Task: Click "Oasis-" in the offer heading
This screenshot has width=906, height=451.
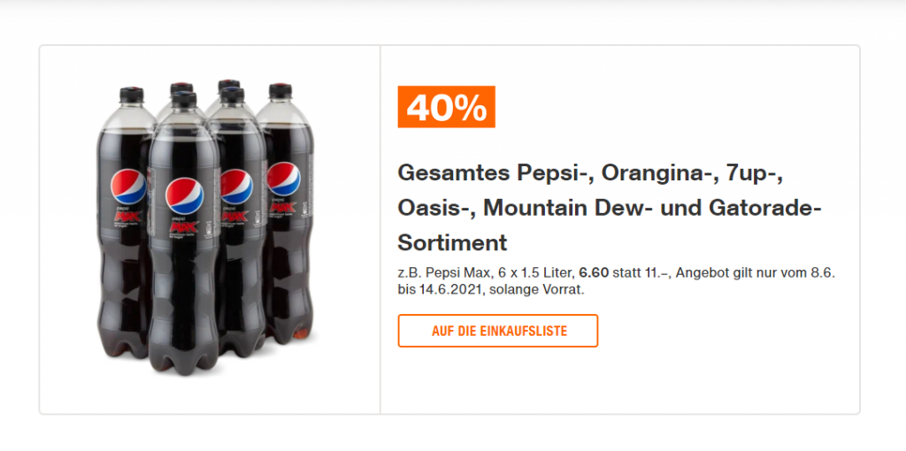Action: [435, 208]
